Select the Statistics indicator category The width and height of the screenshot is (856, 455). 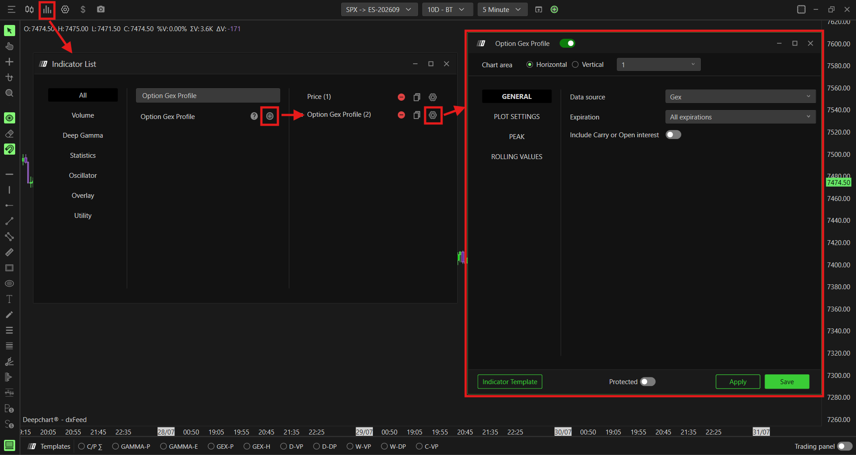coord(83,155)
